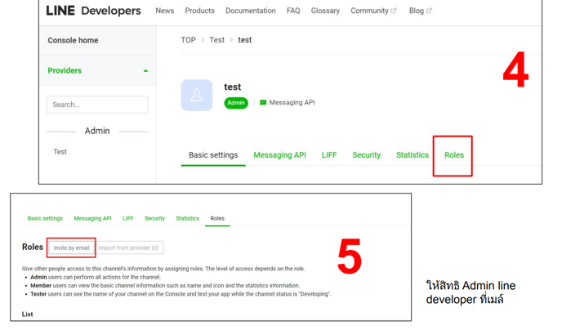The height and width of the screenshot is (330, 562).
Task: Click TOP in the breadcrumb
Action: click(189, 40)
